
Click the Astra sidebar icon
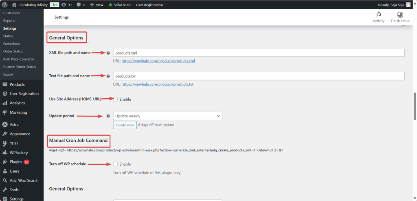[x=5, y=124]
